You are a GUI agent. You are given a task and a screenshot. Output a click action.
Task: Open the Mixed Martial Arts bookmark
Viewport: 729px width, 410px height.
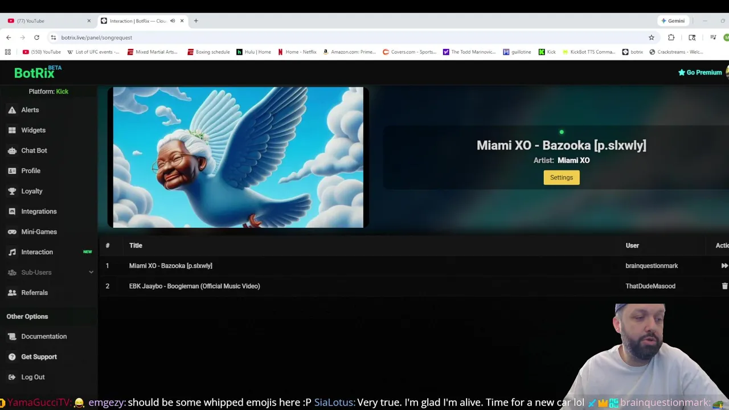[x=153, y=52]
